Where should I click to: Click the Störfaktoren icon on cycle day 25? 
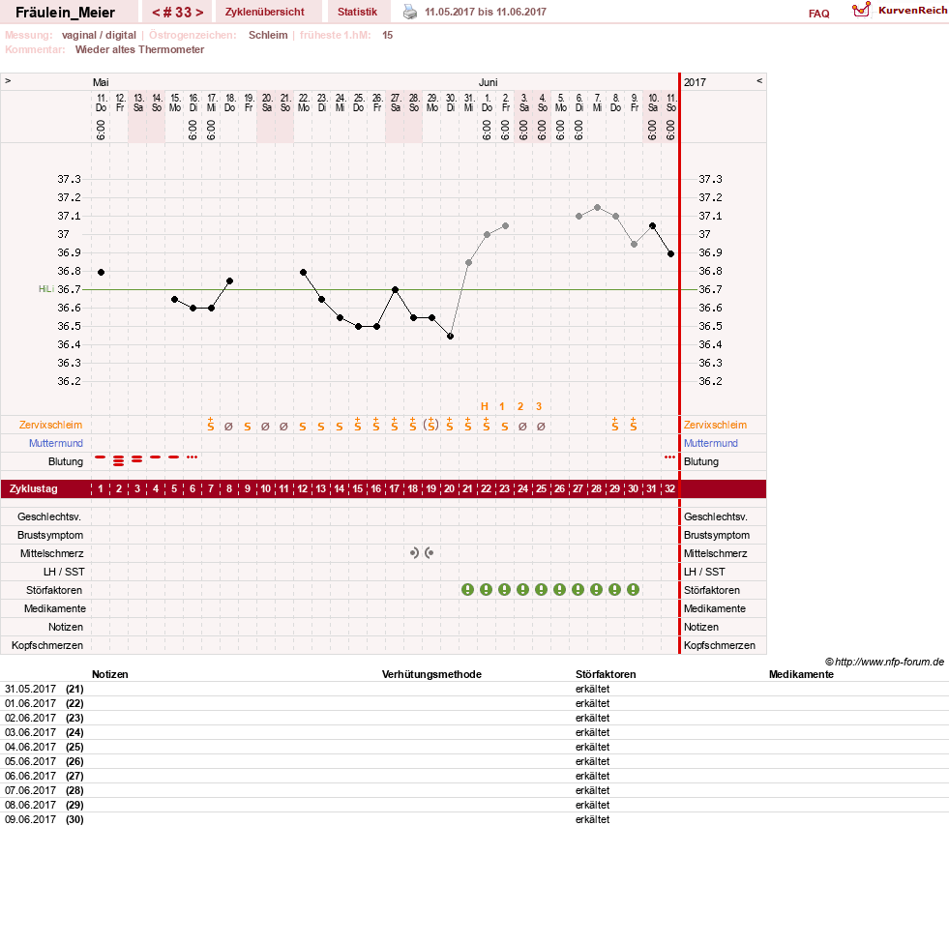541,589
